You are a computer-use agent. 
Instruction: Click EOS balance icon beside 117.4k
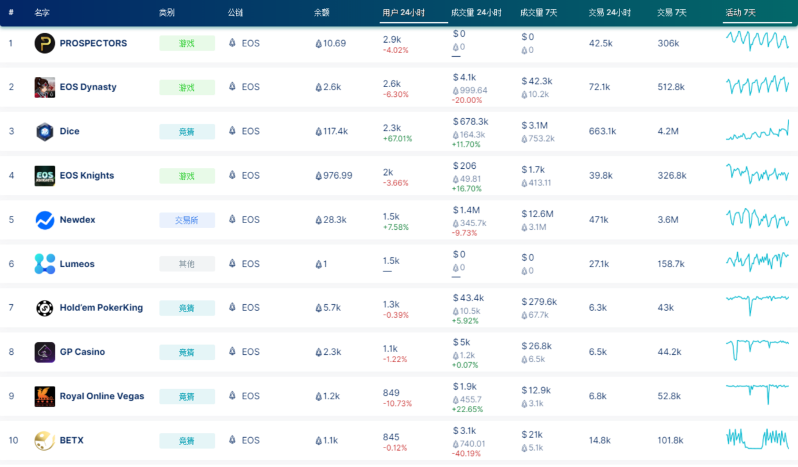point(318,132)
